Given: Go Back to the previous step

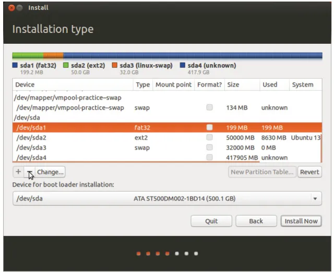Looking at the screenshot, I should tap(256, 221).
